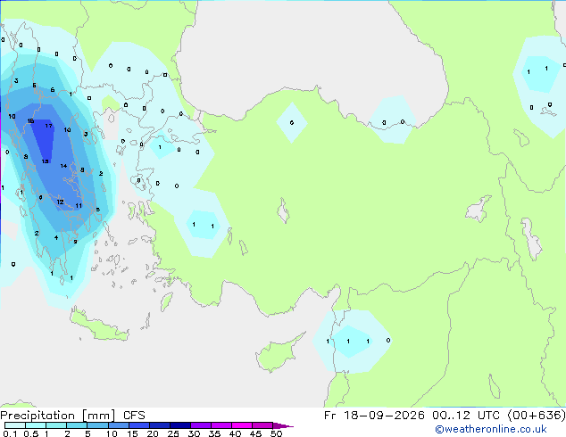Viewport: 566px width, 437px height.
Task: Click the legend label '0.1'
Action: pyautogui.click(x=10, y=433)
